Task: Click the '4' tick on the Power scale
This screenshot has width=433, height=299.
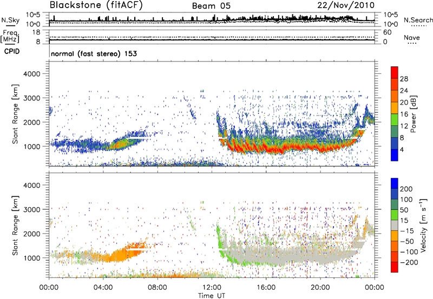Action: pos(402,149)
